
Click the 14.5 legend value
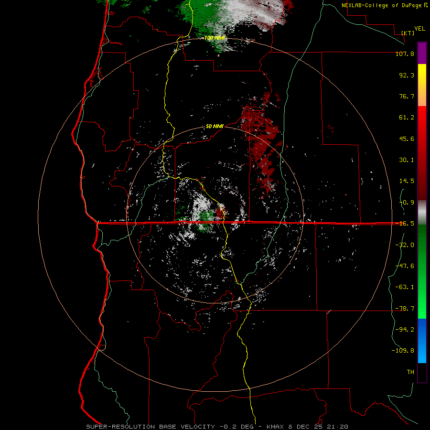[407, 181]
